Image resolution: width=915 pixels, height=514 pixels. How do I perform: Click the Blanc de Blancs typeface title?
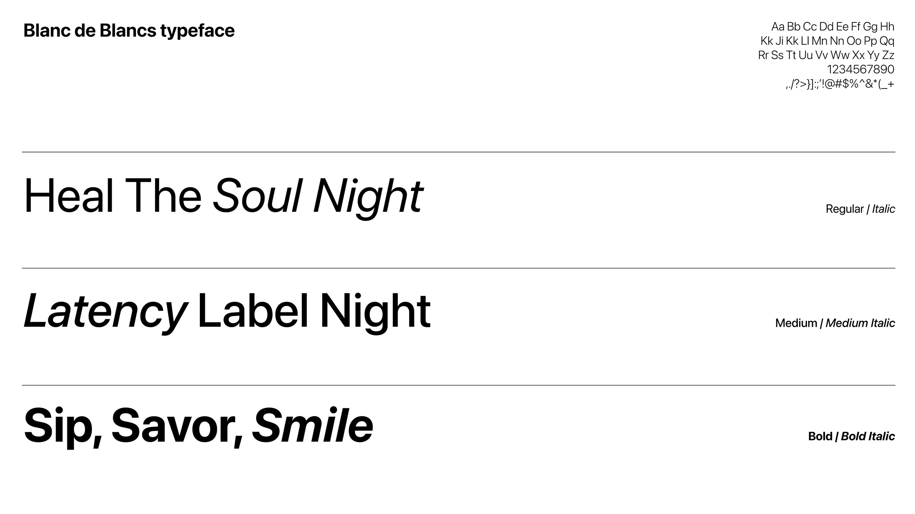click(129, 31)
